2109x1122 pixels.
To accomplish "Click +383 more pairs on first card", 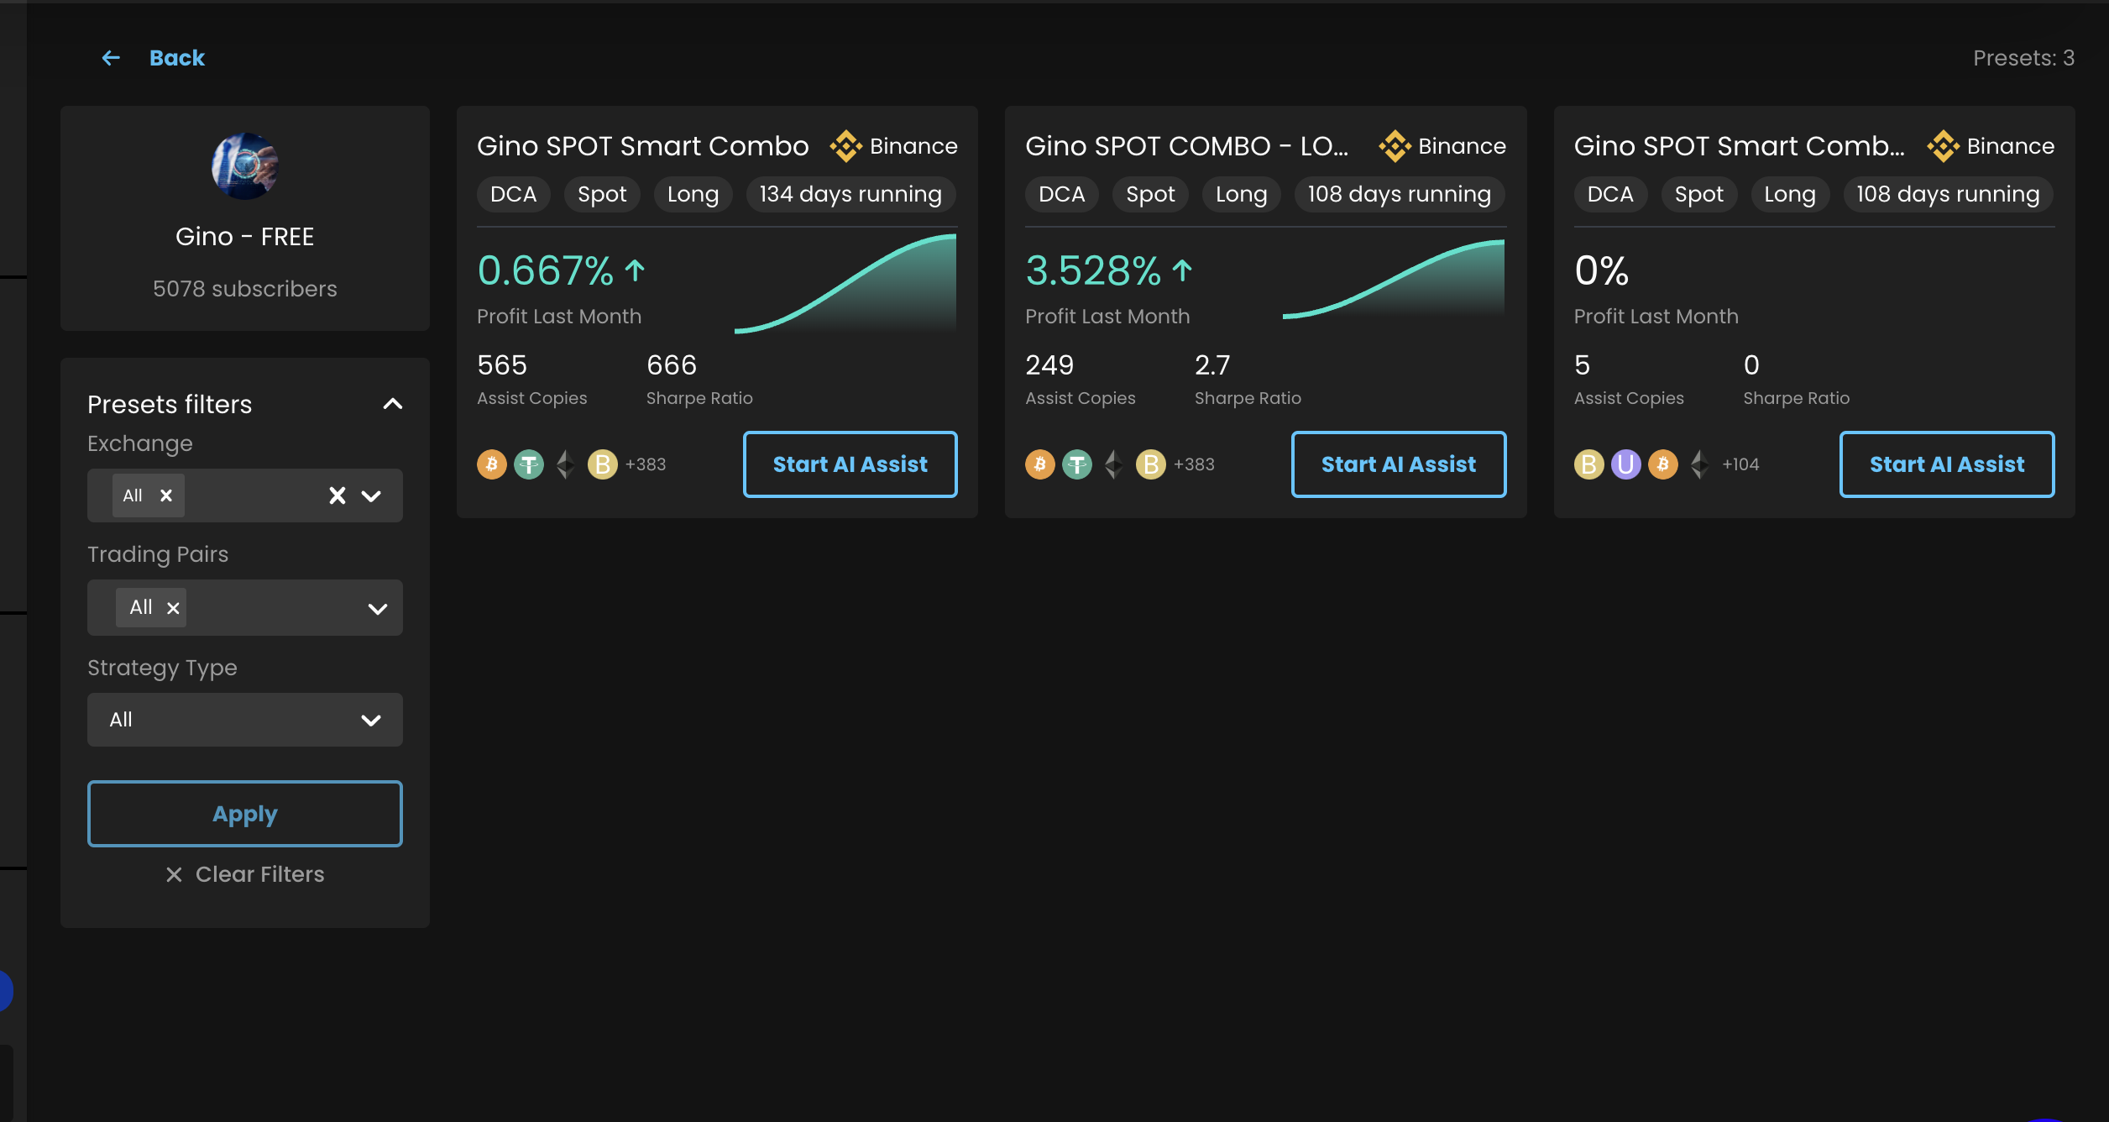I will [646, 464].
